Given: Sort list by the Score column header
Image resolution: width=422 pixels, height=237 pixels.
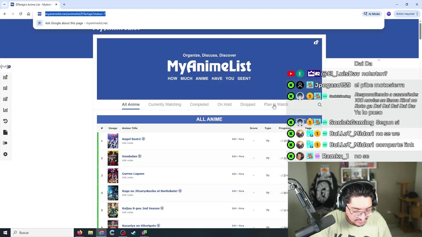Looking at the screenshot, I should 254,128.
